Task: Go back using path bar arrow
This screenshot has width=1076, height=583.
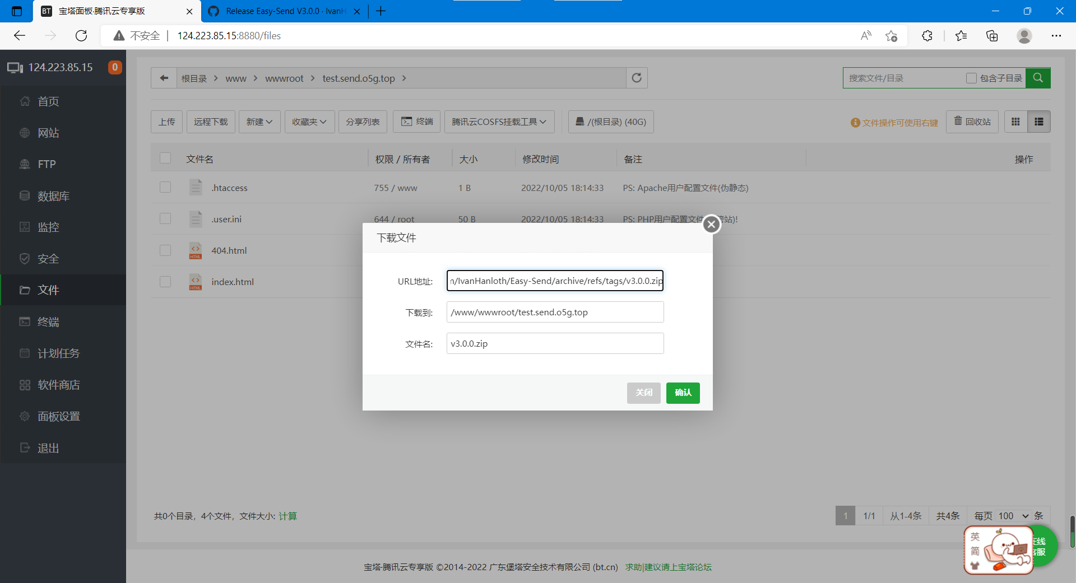Action: [164, 78]
